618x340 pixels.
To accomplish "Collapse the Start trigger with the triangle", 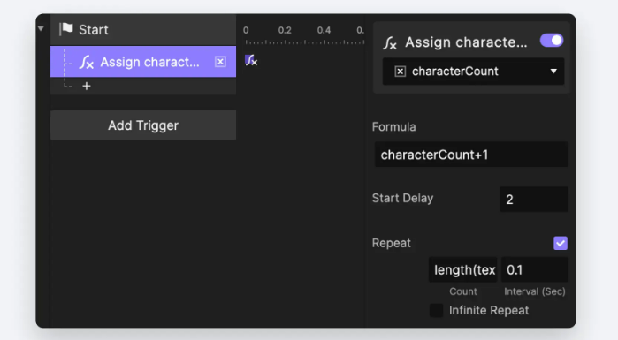I will point(41,29).
